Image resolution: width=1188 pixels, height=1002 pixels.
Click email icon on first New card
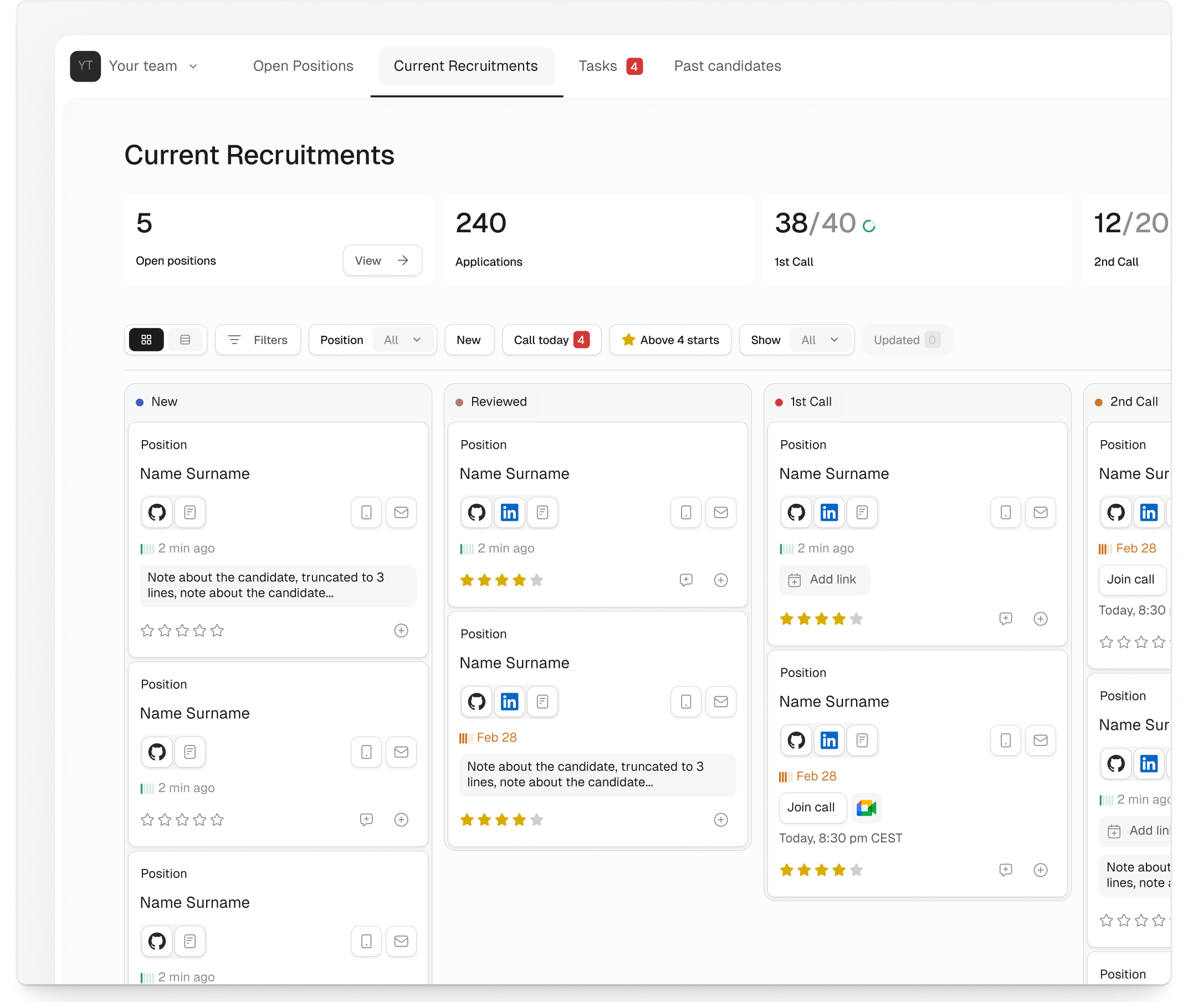[401, 512]
